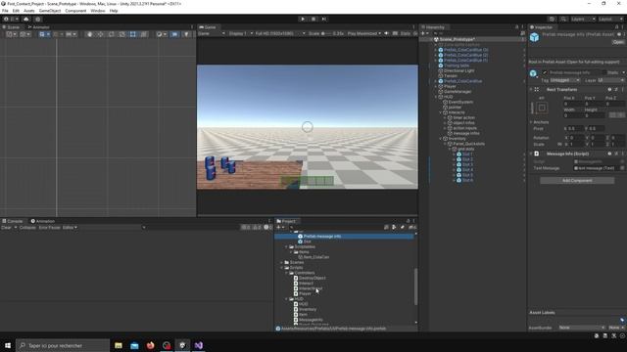Toggle Stats in Game view
Screen dimensions: 627x352
pos(406,33)
